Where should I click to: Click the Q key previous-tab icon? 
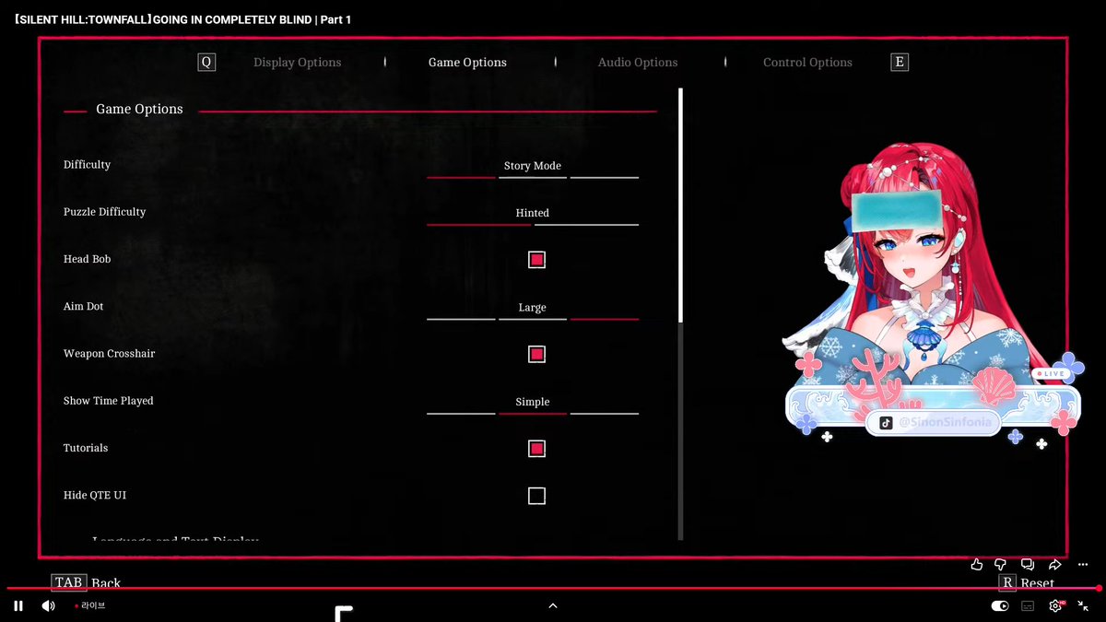(x=206, y=62)
